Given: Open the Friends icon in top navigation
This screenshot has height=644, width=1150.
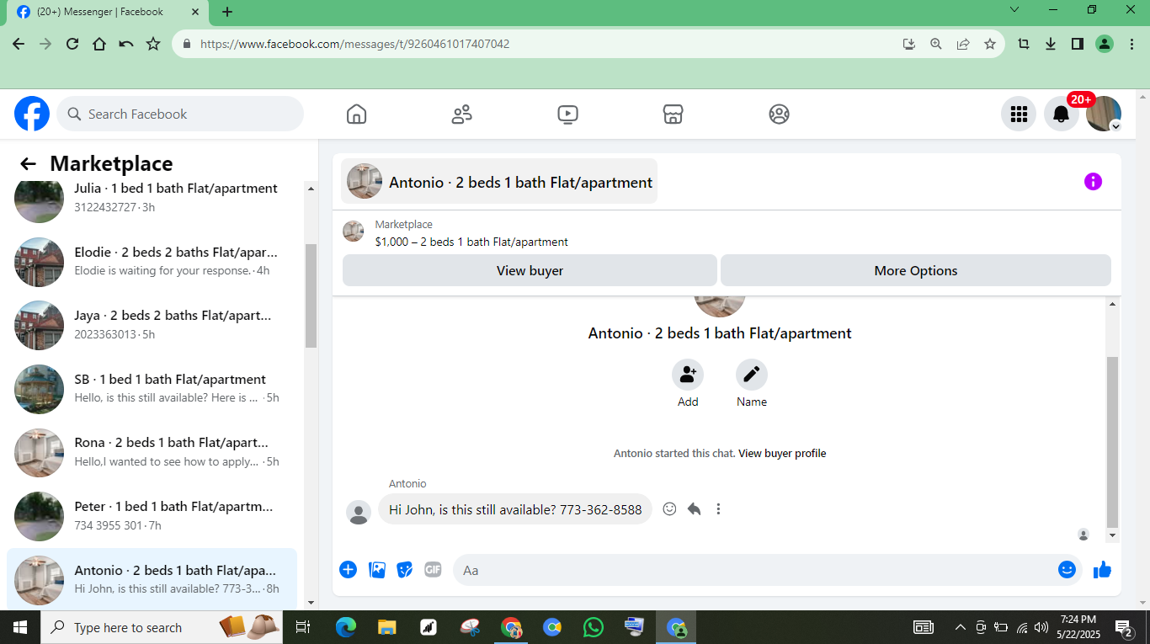Looking at the screenshot, I should tap(462, 114).
